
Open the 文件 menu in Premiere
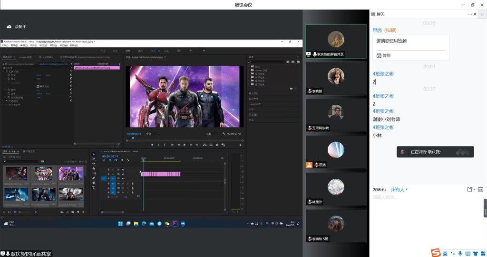click(5, 46)
